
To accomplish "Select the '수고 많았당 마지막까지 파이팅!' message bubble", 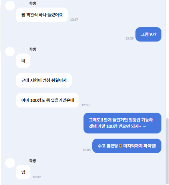I will coord(127,146).
